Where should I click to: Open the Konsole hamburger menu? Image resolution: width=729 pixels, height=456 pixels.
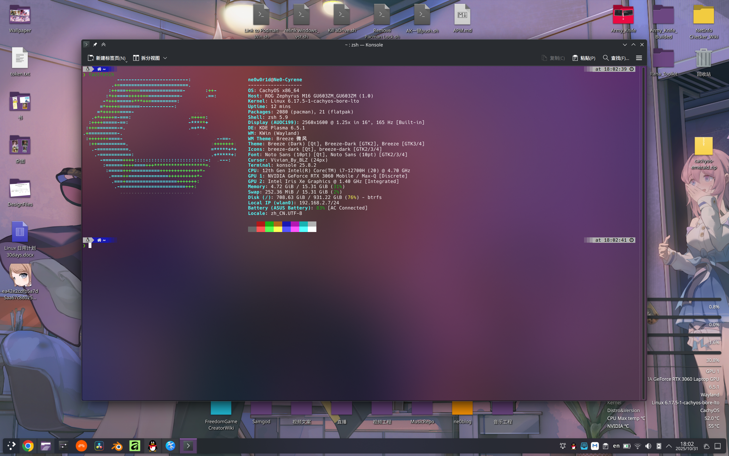pyautogui.click(x=639, y=58)
